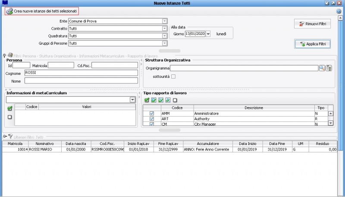Open the Ente dropdown

[164, 21]
